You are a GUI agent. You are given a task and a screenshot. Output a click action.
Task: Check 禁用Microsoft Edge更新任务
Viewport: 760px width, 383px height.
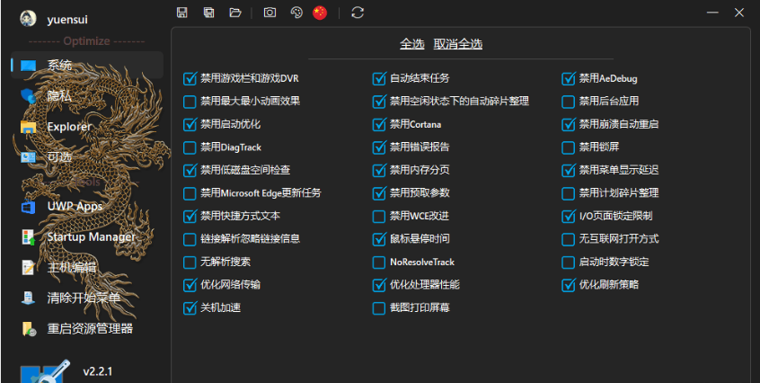[190, 193]
